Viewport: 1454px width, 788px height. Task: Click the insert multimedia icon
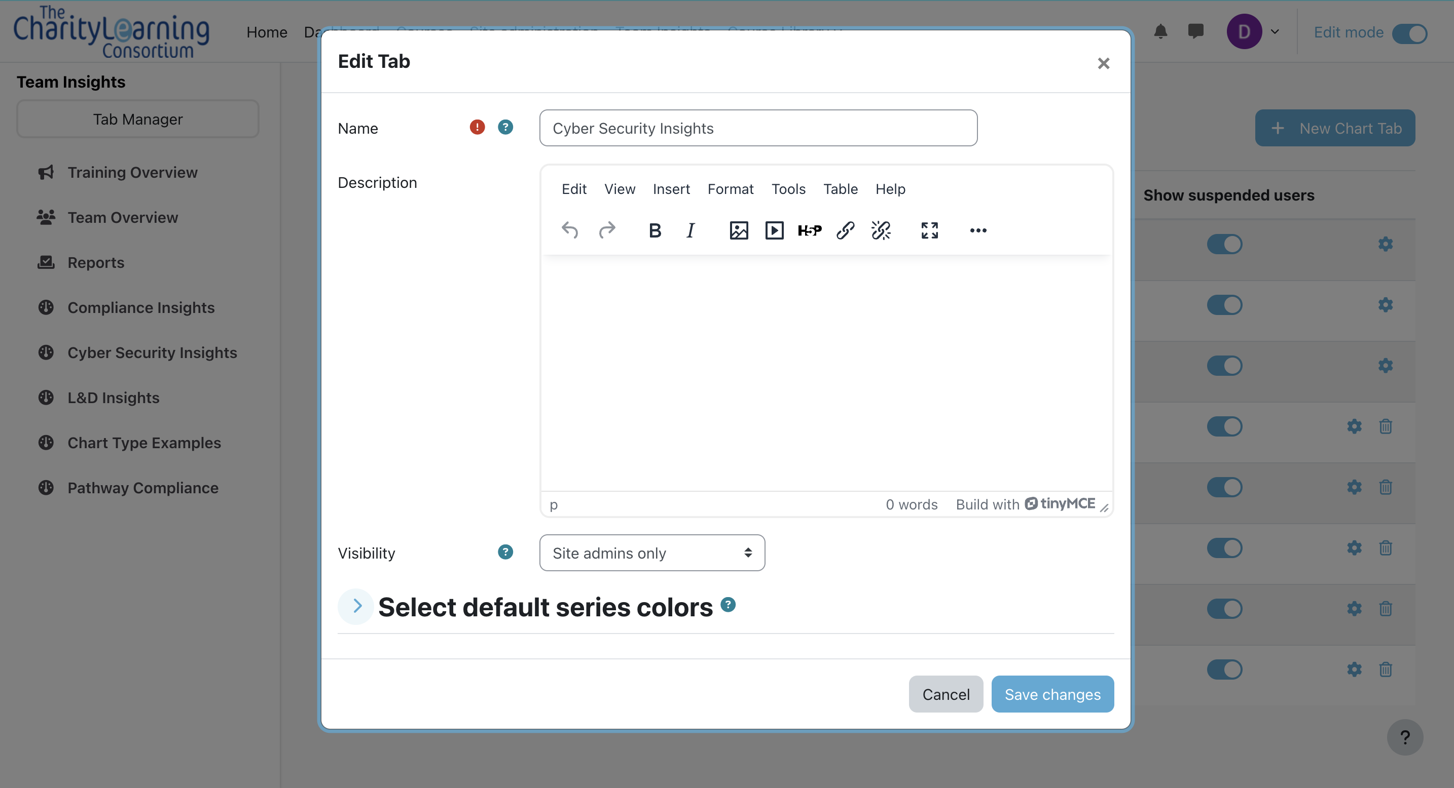pos(774,230)
